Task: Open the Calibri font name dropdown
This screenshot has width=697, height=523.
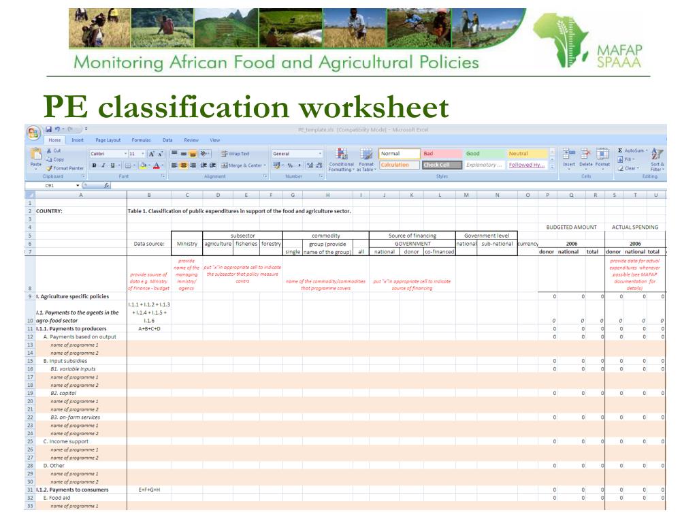Action: 125,154
